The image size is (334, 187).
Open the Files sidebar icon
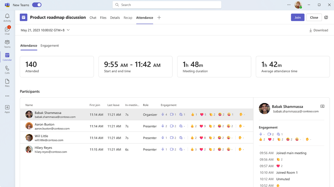pyautogui.click(x=7, y=83)
